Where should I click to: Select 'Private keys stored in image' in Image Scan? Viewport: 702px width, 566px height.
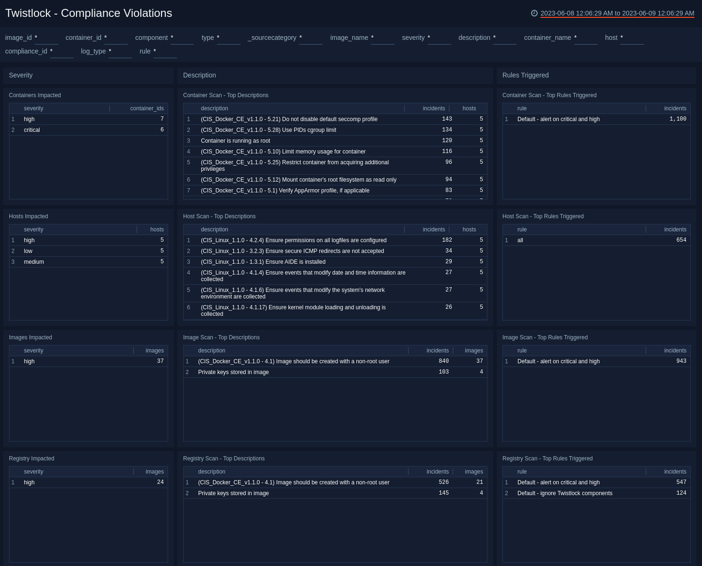[233, 372]
